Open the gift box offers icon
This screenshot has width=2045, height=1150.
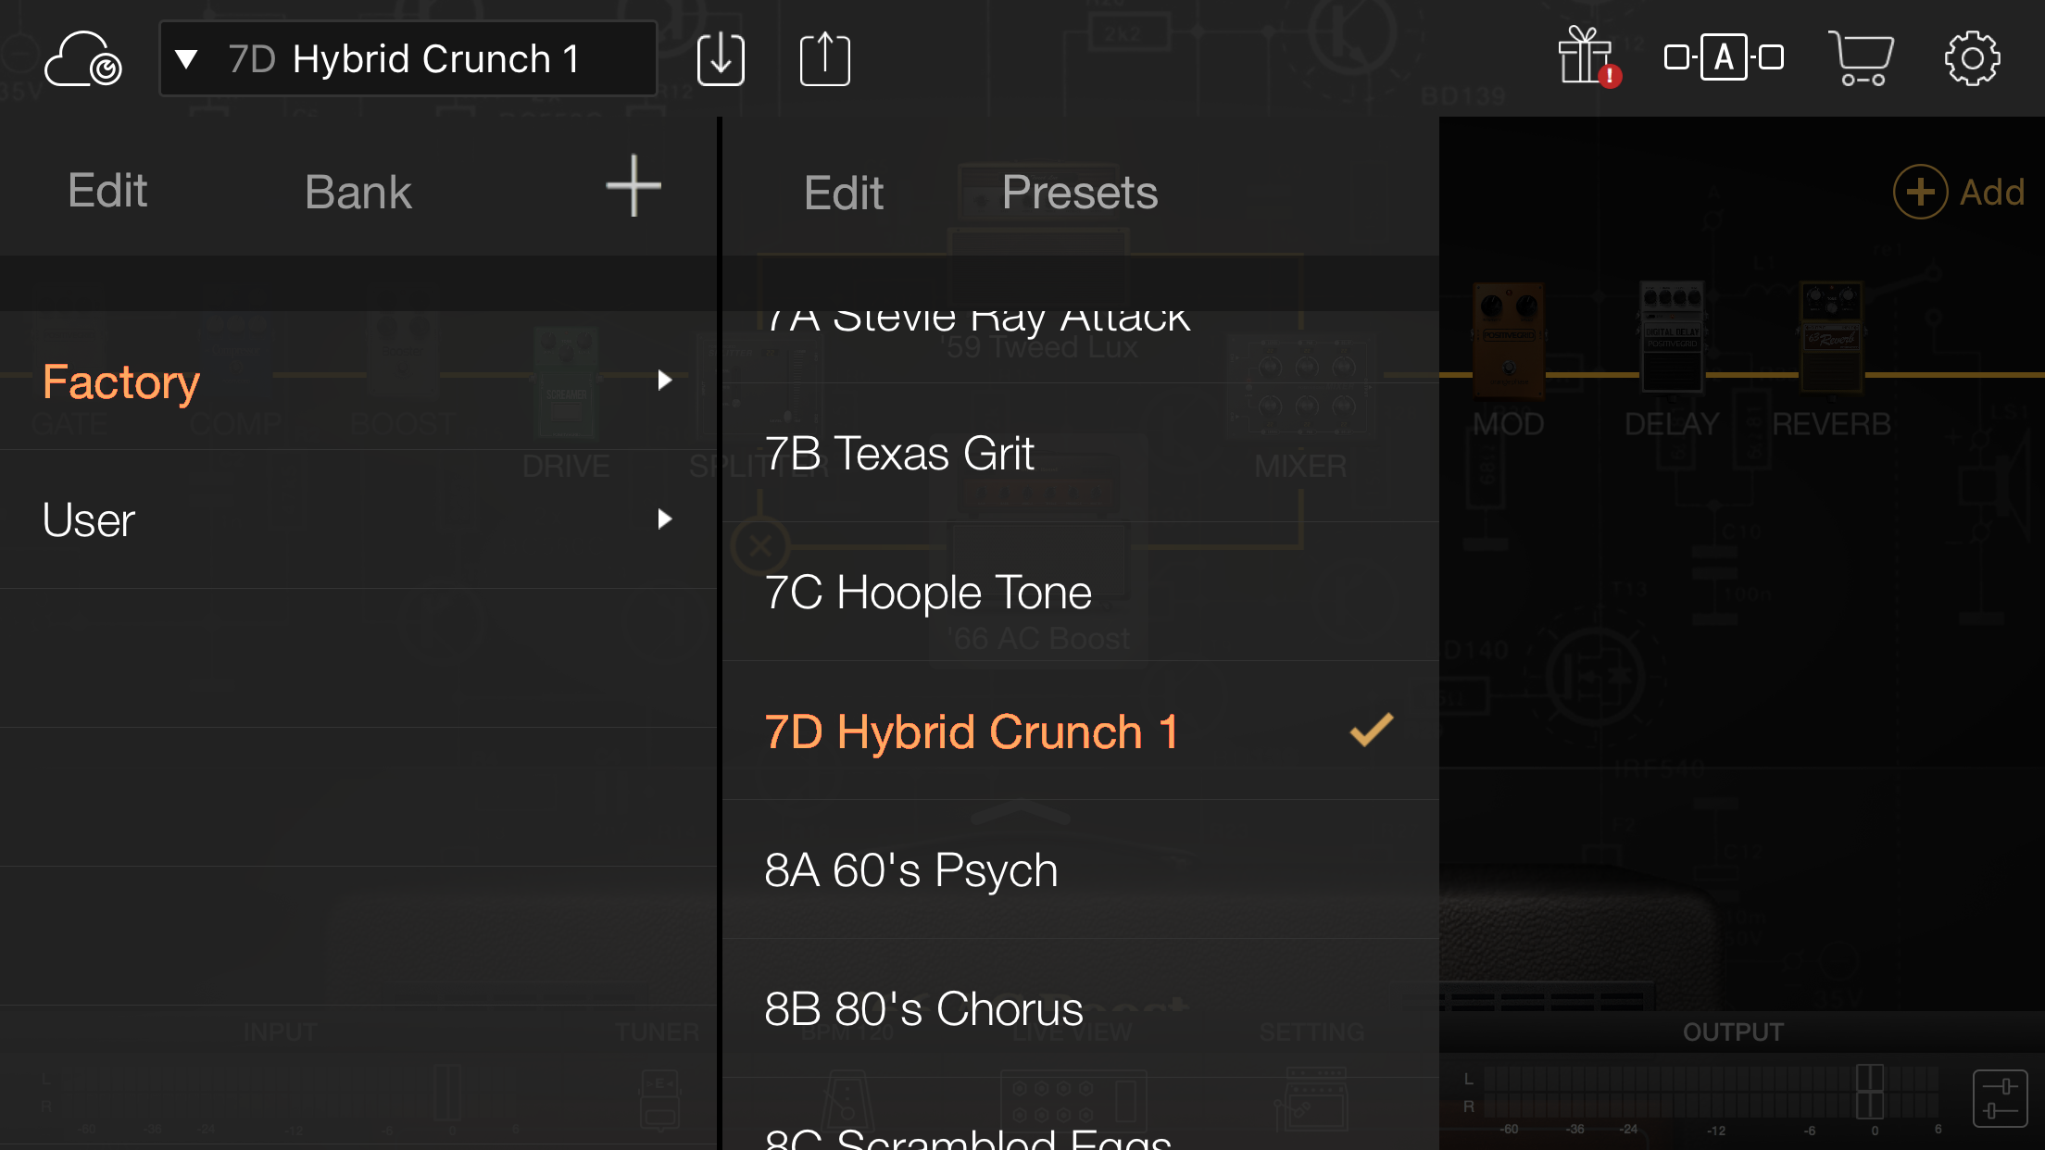tap(1587, 57)
